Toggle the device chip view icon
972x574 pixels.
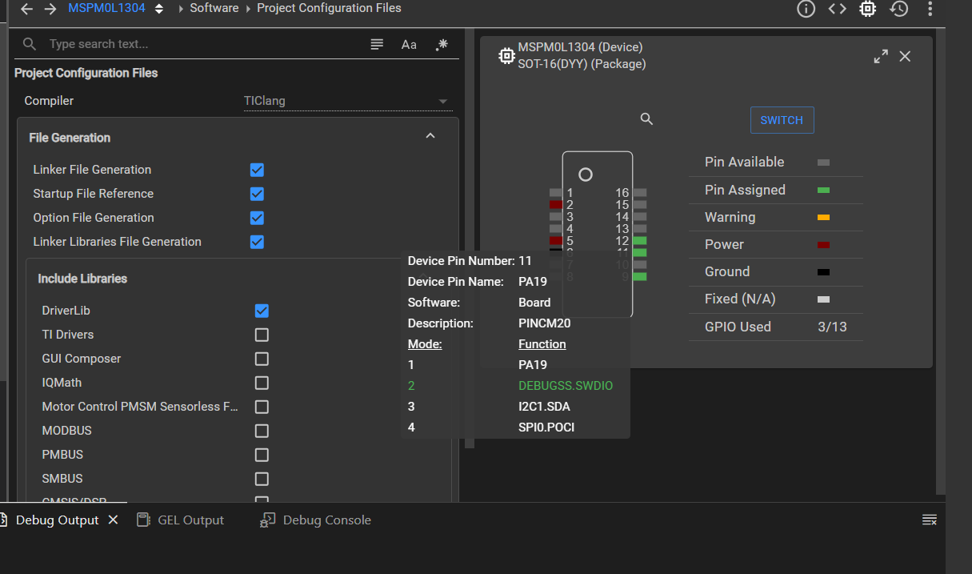point(867,9)
